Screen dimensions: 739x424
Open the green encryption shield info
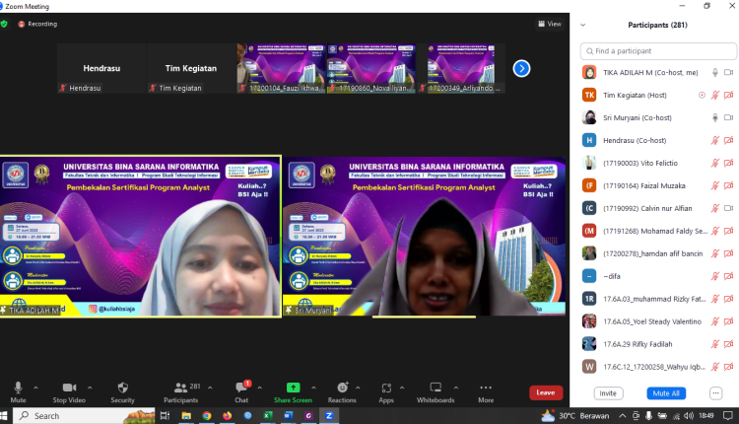pos(4,24)
